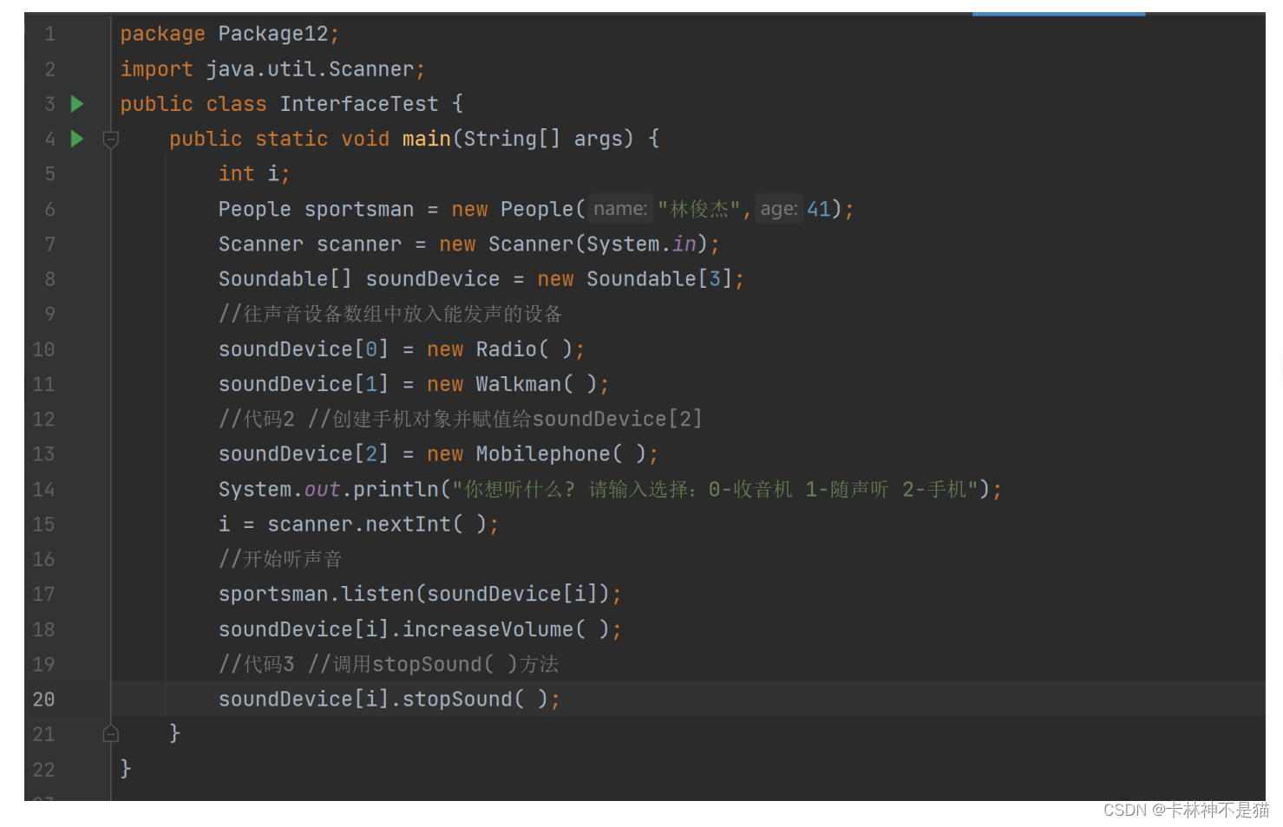Click the 'sportsman' variable on line 6

pos(359,209)
